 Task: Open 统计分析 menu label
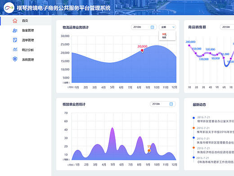coord(28,50)
